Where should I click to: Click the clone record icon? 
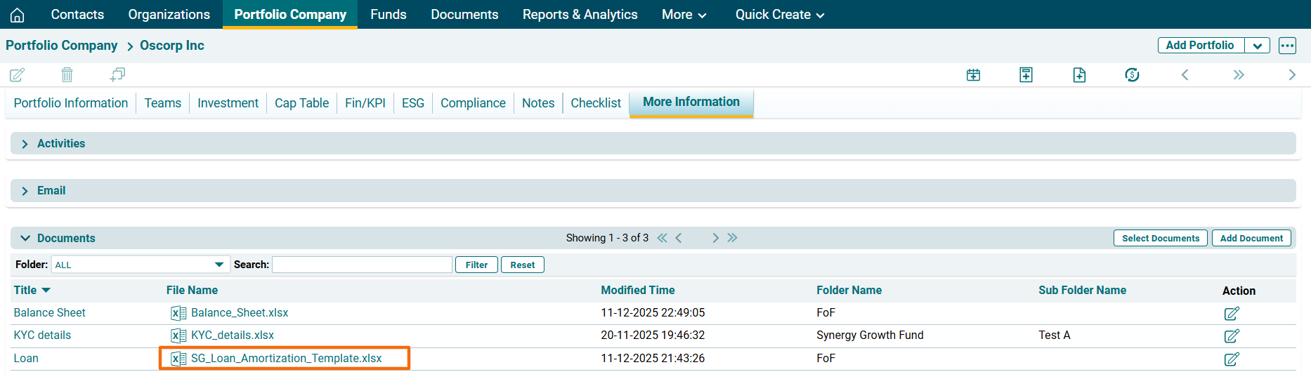[117, 74]
